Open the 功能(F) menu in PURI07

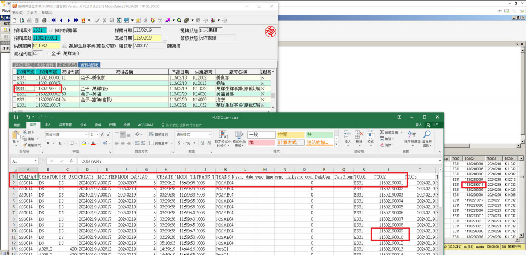click(32, 13)
